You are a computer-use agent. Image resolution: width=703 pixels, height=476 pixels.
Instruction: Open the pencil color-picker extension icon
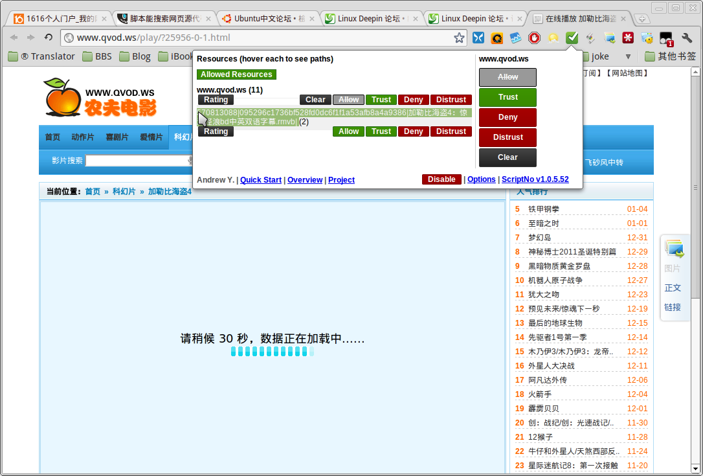pyautogui.click(x=590, y=38)
